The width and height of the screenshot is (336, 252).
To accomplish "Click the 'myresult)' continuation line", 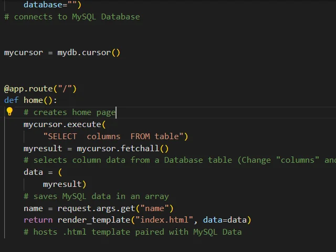I will tap(65, 184).
